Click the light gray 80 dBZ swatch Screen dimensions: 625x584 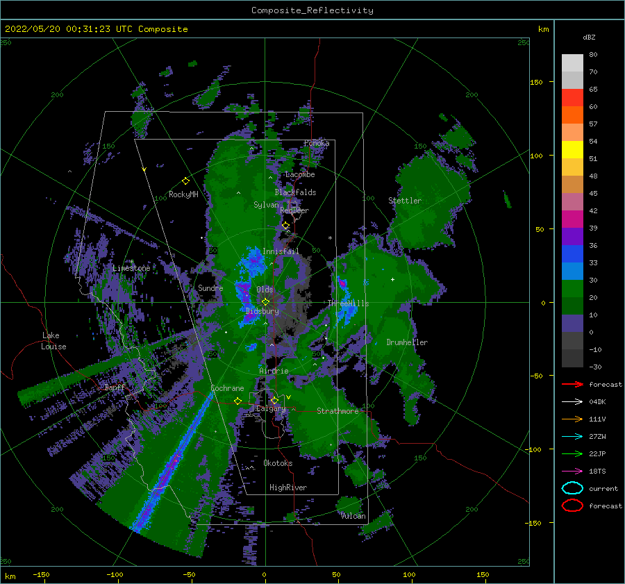(572, 63)
